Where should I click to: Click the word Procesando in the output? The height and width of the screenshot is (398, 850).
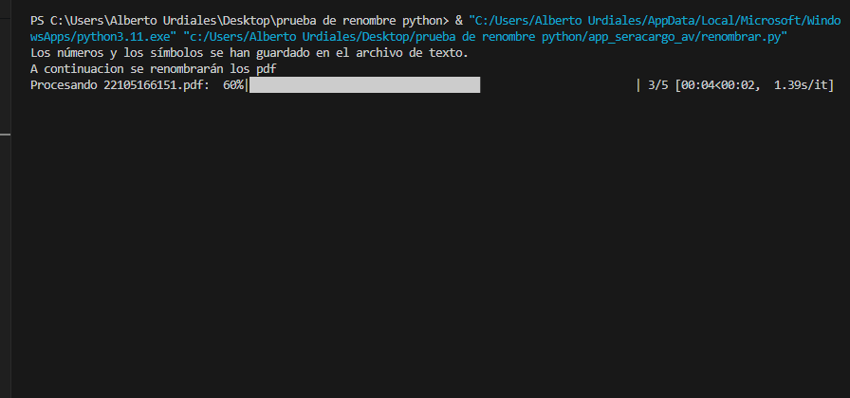[64, 85]
